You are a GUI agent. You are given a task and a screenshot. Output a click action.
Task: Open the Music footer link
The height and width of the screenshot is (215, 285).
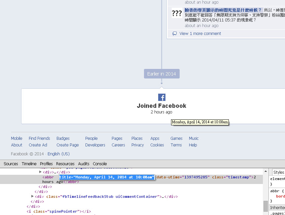194,138
